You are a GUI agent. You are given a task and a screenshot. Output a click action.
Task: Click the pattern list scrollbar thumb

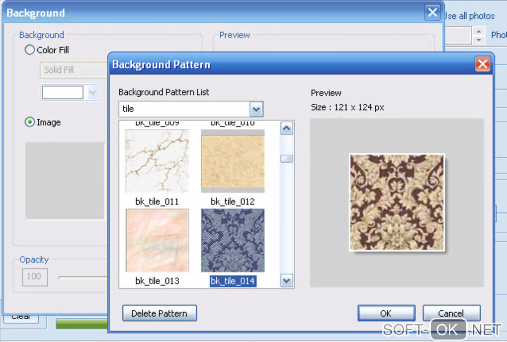click(x=287, y=159)
